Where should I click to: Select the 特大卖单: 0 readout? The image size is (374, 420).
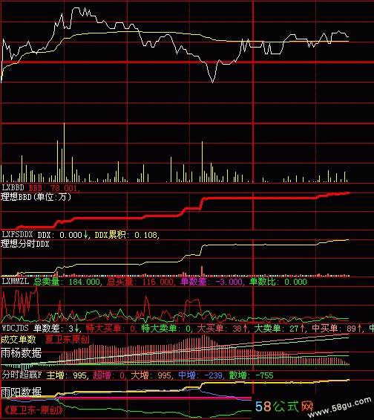pyautogui.click(x=166, y=328)
